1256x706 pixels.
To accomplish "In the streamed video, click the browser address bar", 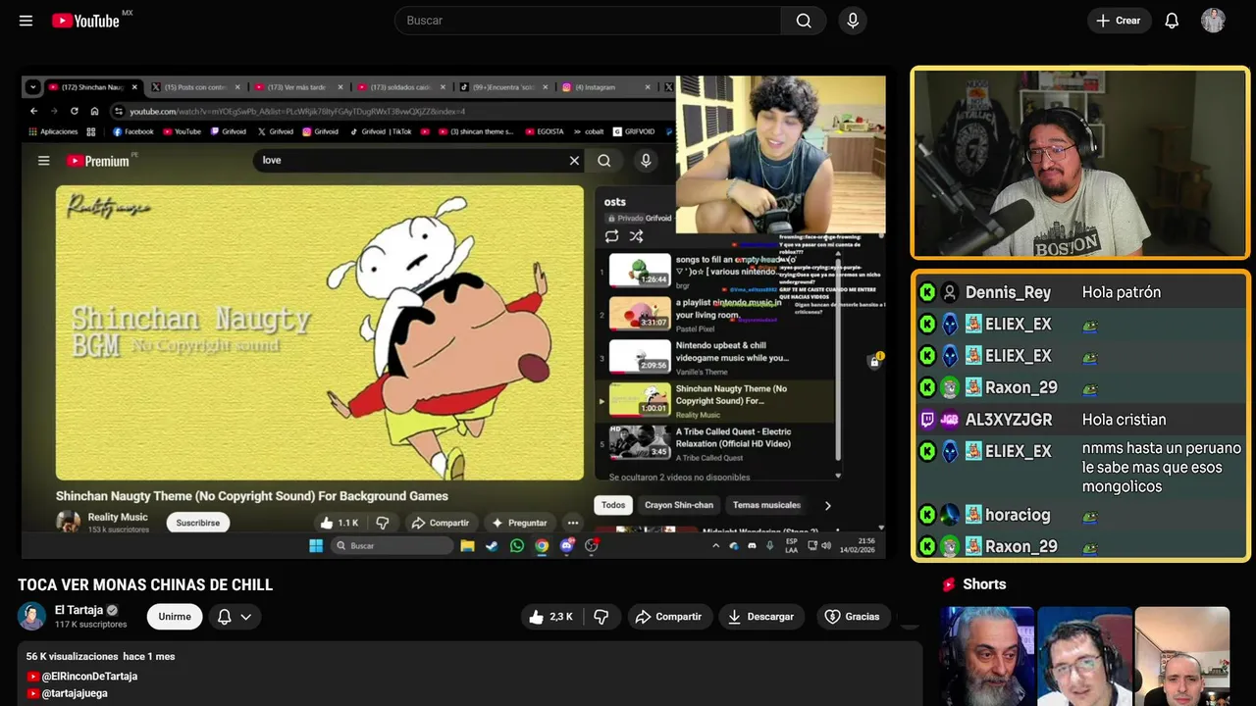I will pos(392,111).
